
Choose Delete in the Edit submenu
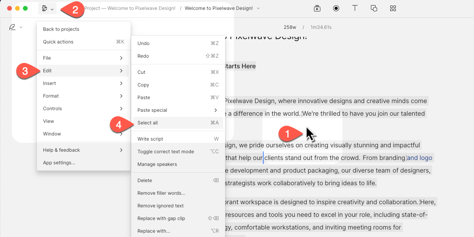click(x=178, y=181)
